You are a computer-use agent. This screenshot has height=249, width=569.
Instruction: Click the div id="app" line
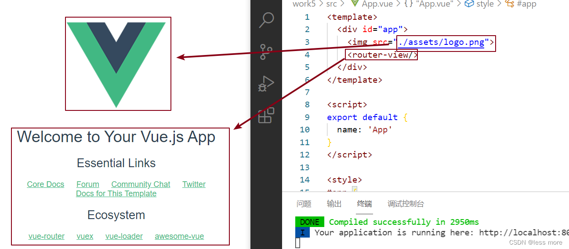373,29
